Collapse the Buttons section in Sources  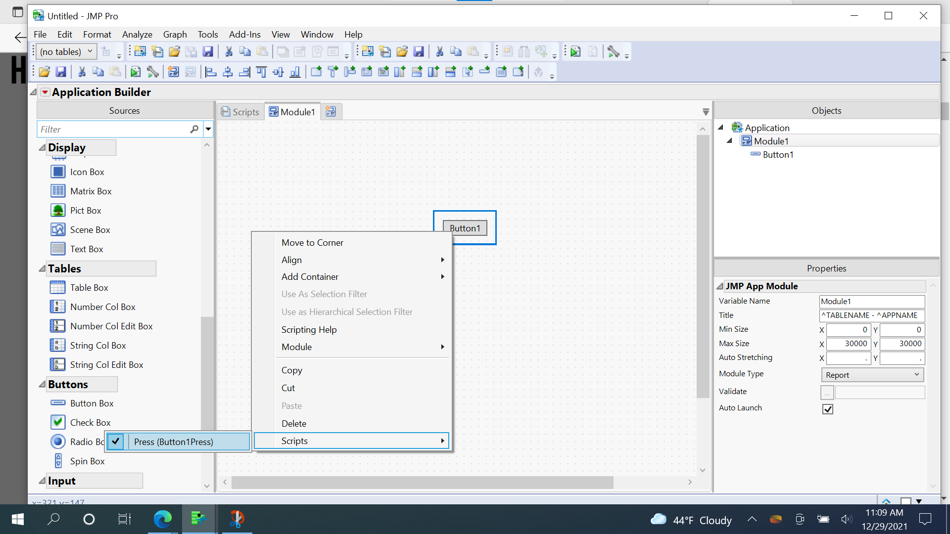click(x=43, y=384)
